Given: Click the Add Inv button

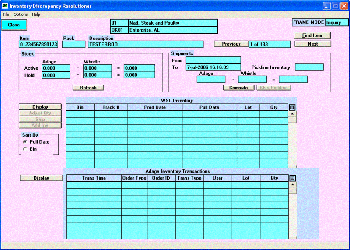Looking at the screenshot, I should [40, 125].
